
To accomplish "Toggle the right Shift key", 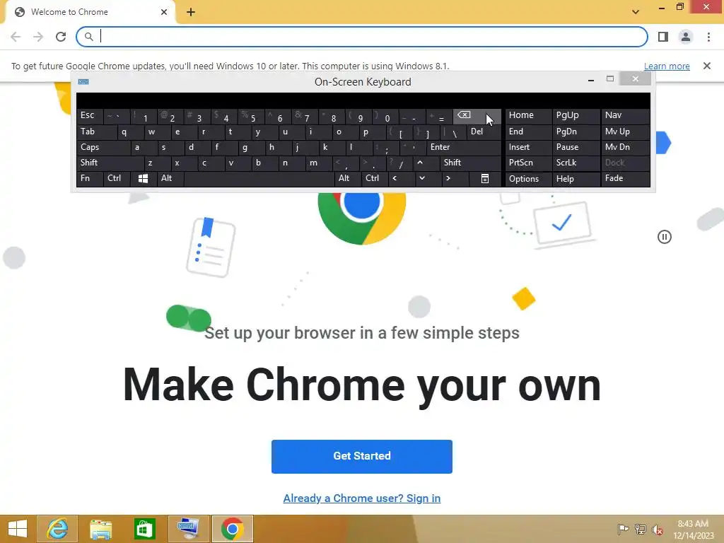I will coord(470,163).
